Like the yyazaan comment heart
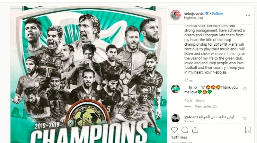 point(245,118)
